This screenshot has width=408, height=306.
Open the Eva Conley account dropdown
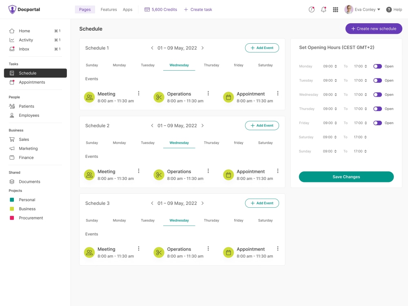(363, 9)
